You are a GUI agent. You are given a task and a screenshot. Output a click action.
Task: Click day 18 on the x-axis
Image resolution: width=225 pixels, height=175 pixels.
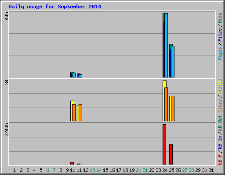[x=125, y=170]
